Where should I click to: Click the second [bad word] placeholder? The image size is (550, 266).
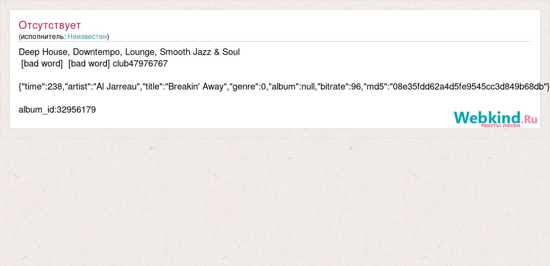(x=89, y=63)
